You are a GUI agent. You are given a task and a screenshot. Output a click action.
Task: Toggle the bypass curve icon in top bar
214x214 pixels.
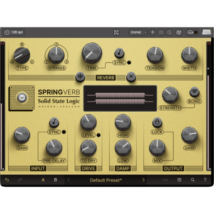193,32
